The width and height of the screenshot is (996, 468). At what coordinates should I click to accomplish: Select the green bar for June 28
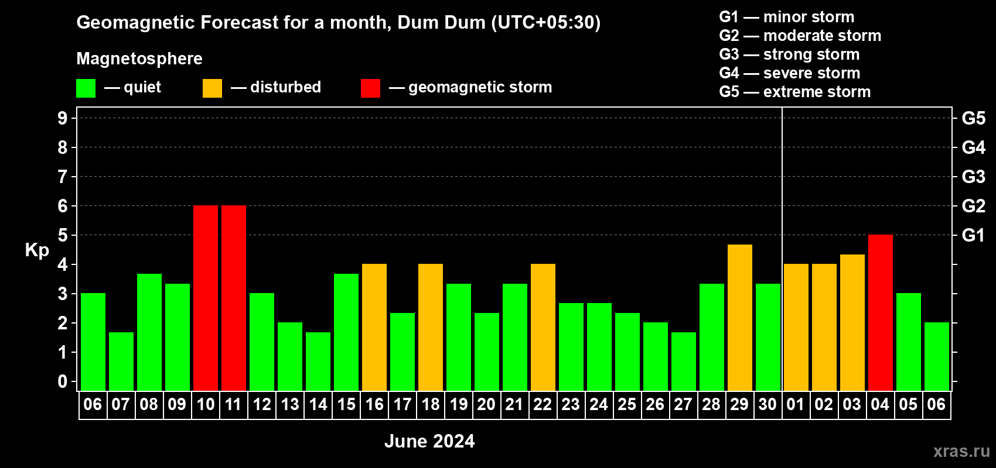pos(712,338)
